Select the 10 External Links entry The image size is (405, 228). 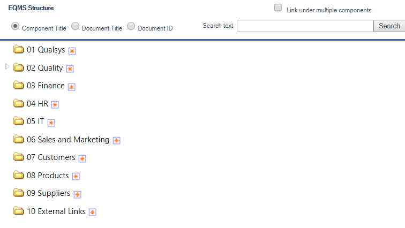[x=56, y=211]
